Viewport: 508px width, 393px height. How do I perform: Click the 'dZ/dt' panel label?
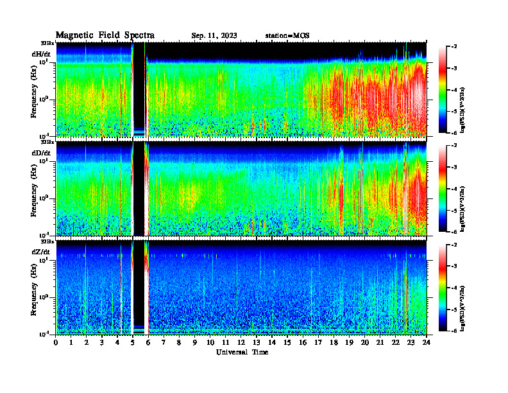click(x=41, y=252)
